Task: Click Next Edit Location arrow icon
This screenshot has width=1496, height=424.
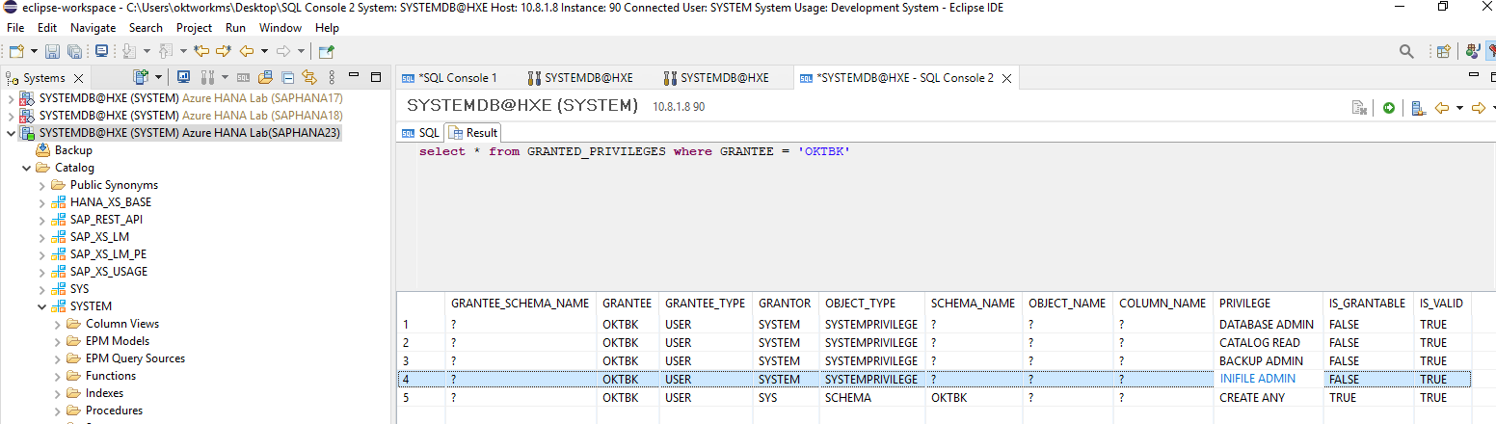Action: pyautogui.click(x=224, y=51)
